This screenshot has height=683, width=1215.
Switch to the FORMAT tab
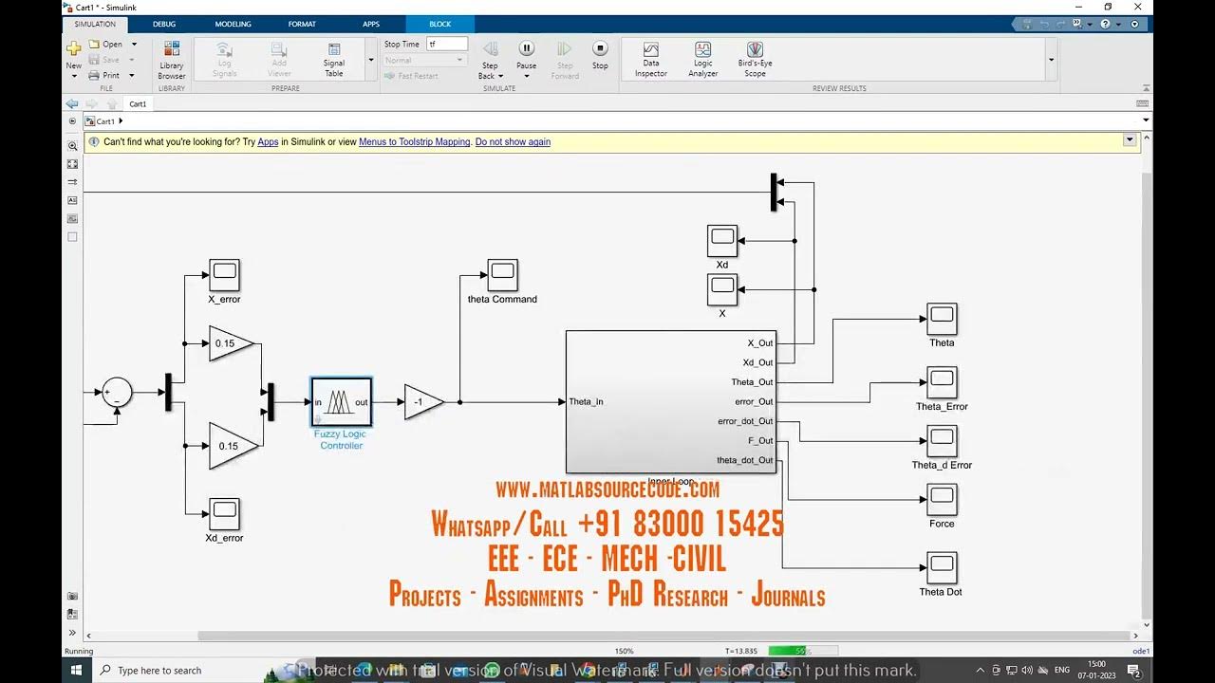click(x=302, y=24)
